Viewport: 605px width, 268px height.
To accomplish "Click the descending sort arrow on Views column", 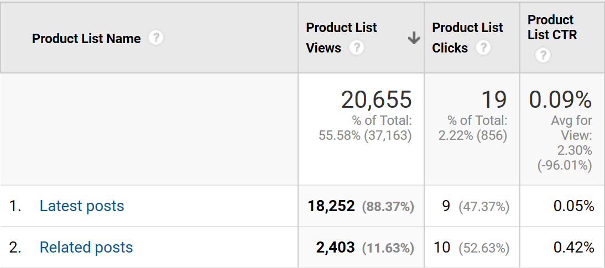I will [413, 38].
